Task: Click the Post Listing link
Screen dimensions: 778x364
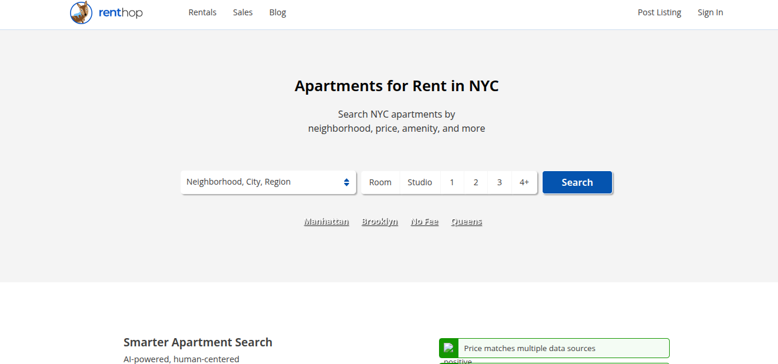Action: (x=659, y=12)
